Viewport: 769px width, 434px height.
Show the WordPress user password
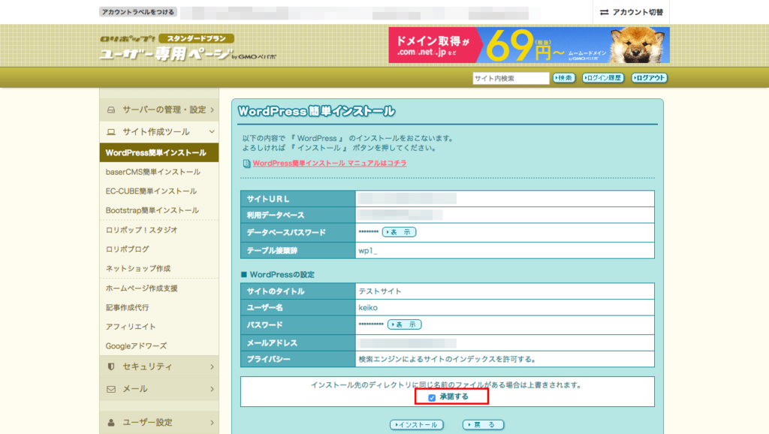[x=405, y=324]
